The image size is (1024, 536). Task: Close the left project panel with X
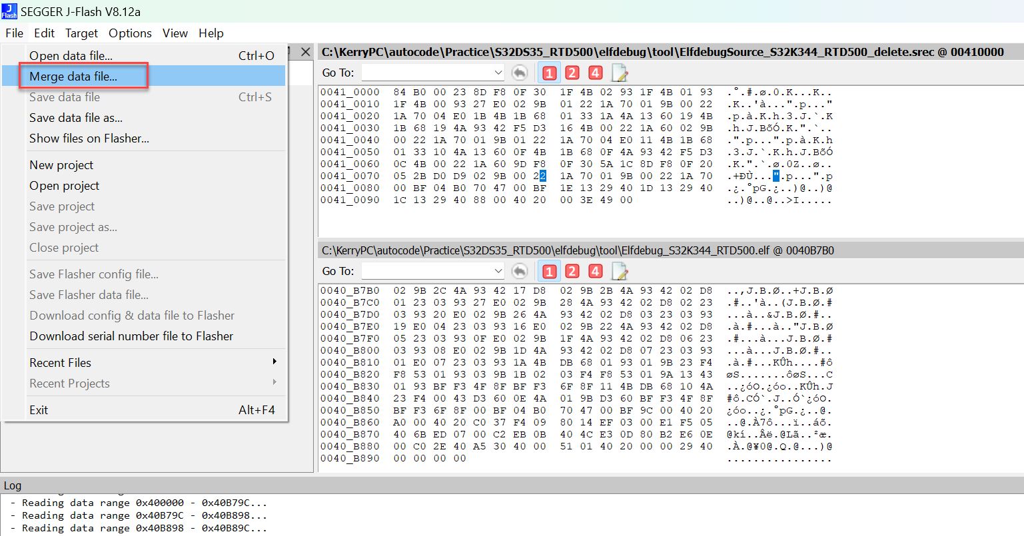pyautogui.click(x=306, y=52)
